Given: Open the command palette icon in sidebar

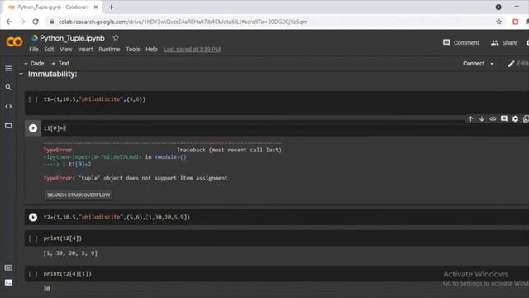Looking at the screenshot, I should (8, 267).
